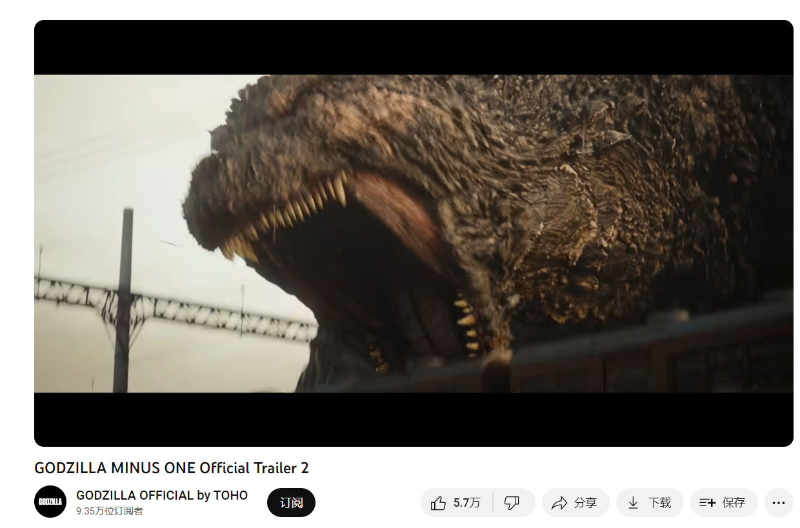Like the video with thumbs-up 5.7万
This screenshot has height=528, width=800.
click(457, 503)
